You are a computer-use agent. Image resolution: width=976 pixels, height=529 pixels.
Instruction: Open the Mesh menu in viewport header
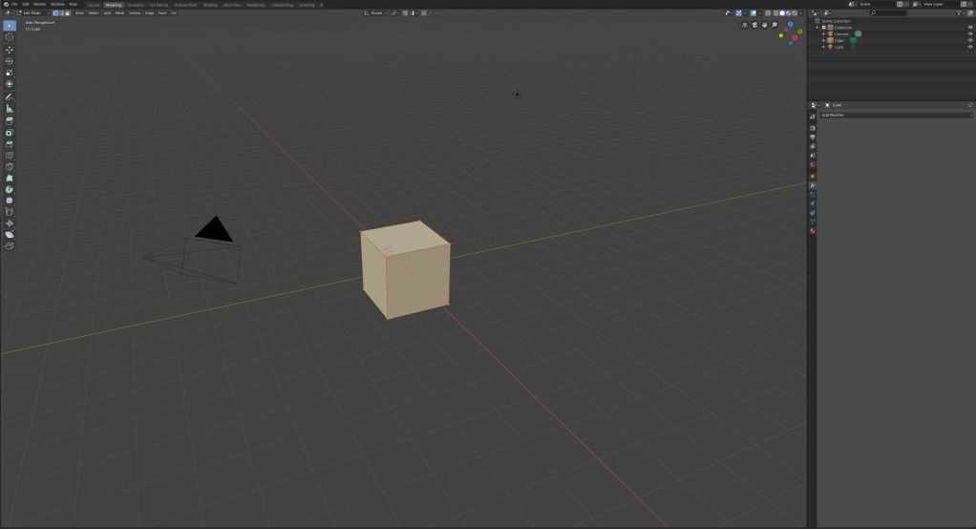[x=119, y=13]
